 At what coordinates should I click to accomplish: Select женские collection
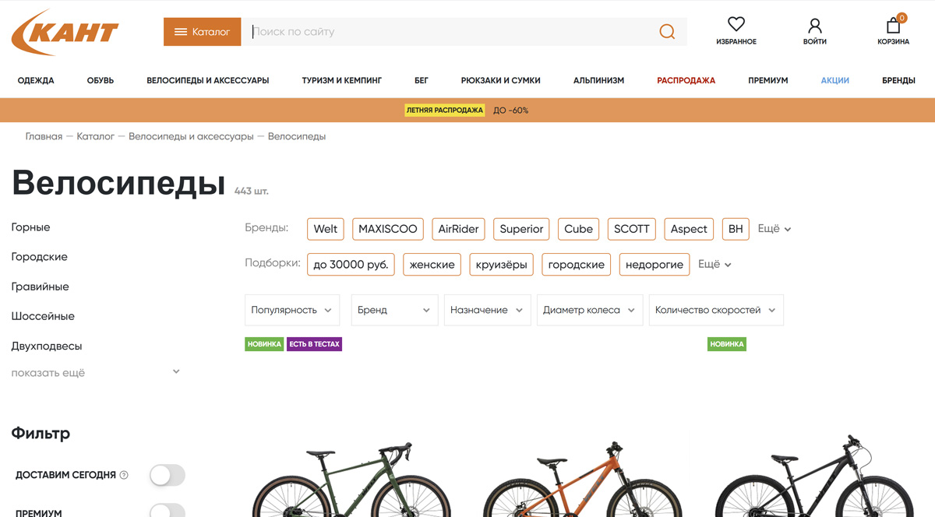pos(432,265)
